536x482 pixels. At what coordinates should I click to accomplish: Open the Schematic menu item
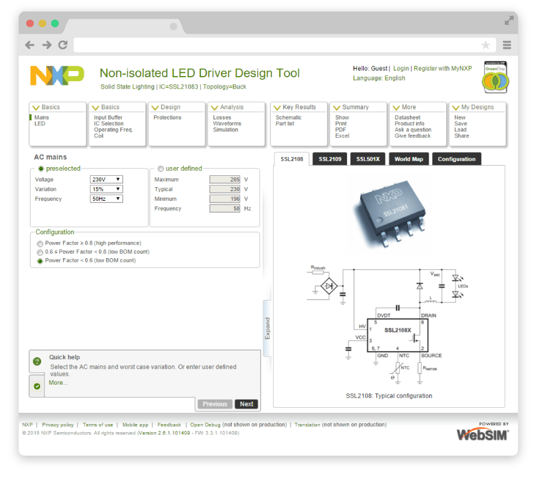288,117
